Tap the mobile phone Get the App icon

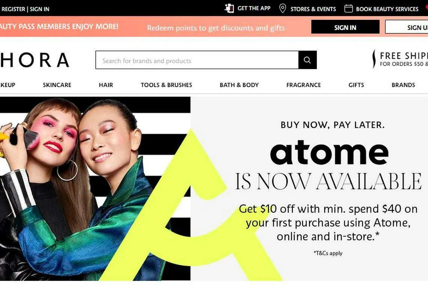point(229,9)
